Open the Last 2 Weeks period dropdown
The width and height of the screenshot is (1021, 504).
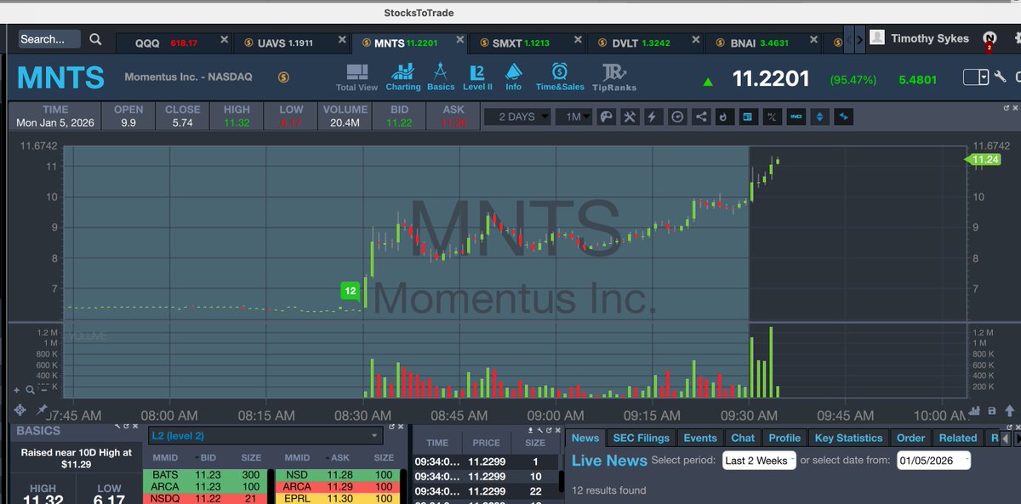coord(759,460)
